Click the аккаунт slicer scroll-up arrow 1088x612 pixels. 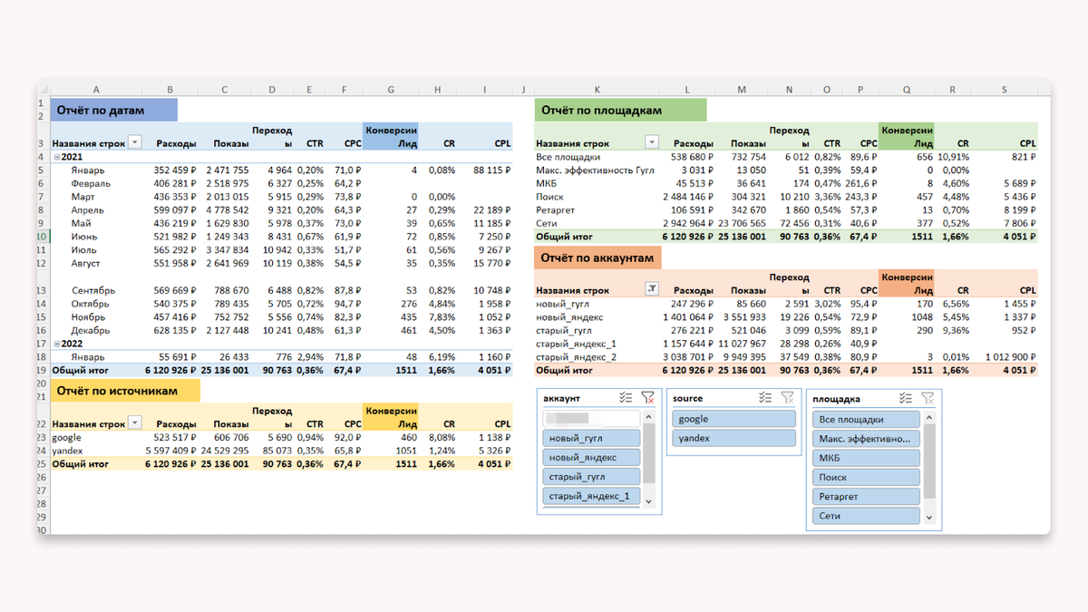(648, 415)
